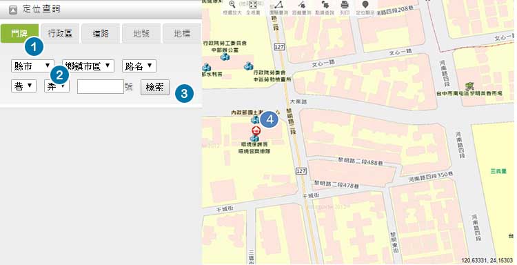Image resolution: width=517 pixels, height=265 pixels.
Task: Open the print map function
Action: point(345,5)
